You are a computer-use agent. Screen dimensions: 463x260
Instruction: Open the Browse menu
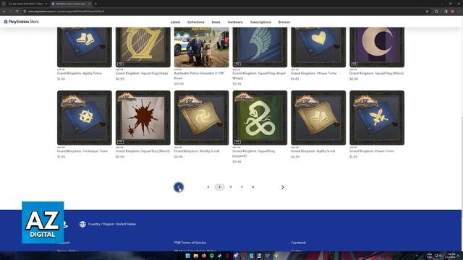click(x=284, y=22)
